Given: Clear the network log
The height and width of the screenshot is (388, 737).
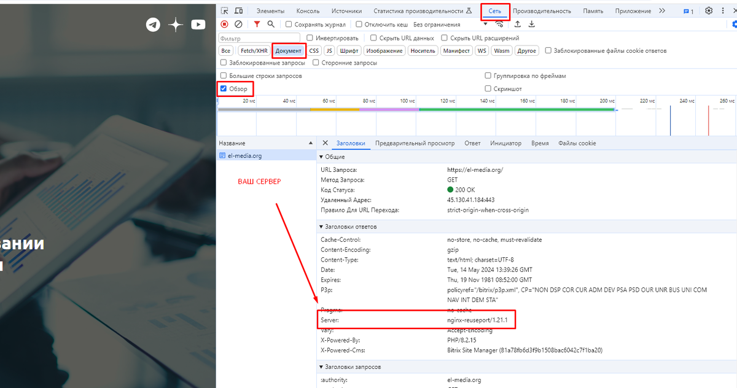Looking at the screenshot, I should click(x=238, y=24).
